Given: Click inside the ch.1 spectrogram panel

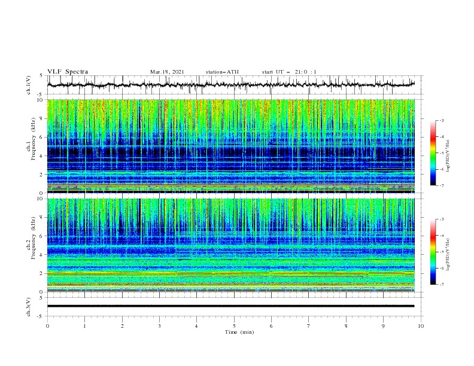Looking at the screenshot, I should click(230, 146).
